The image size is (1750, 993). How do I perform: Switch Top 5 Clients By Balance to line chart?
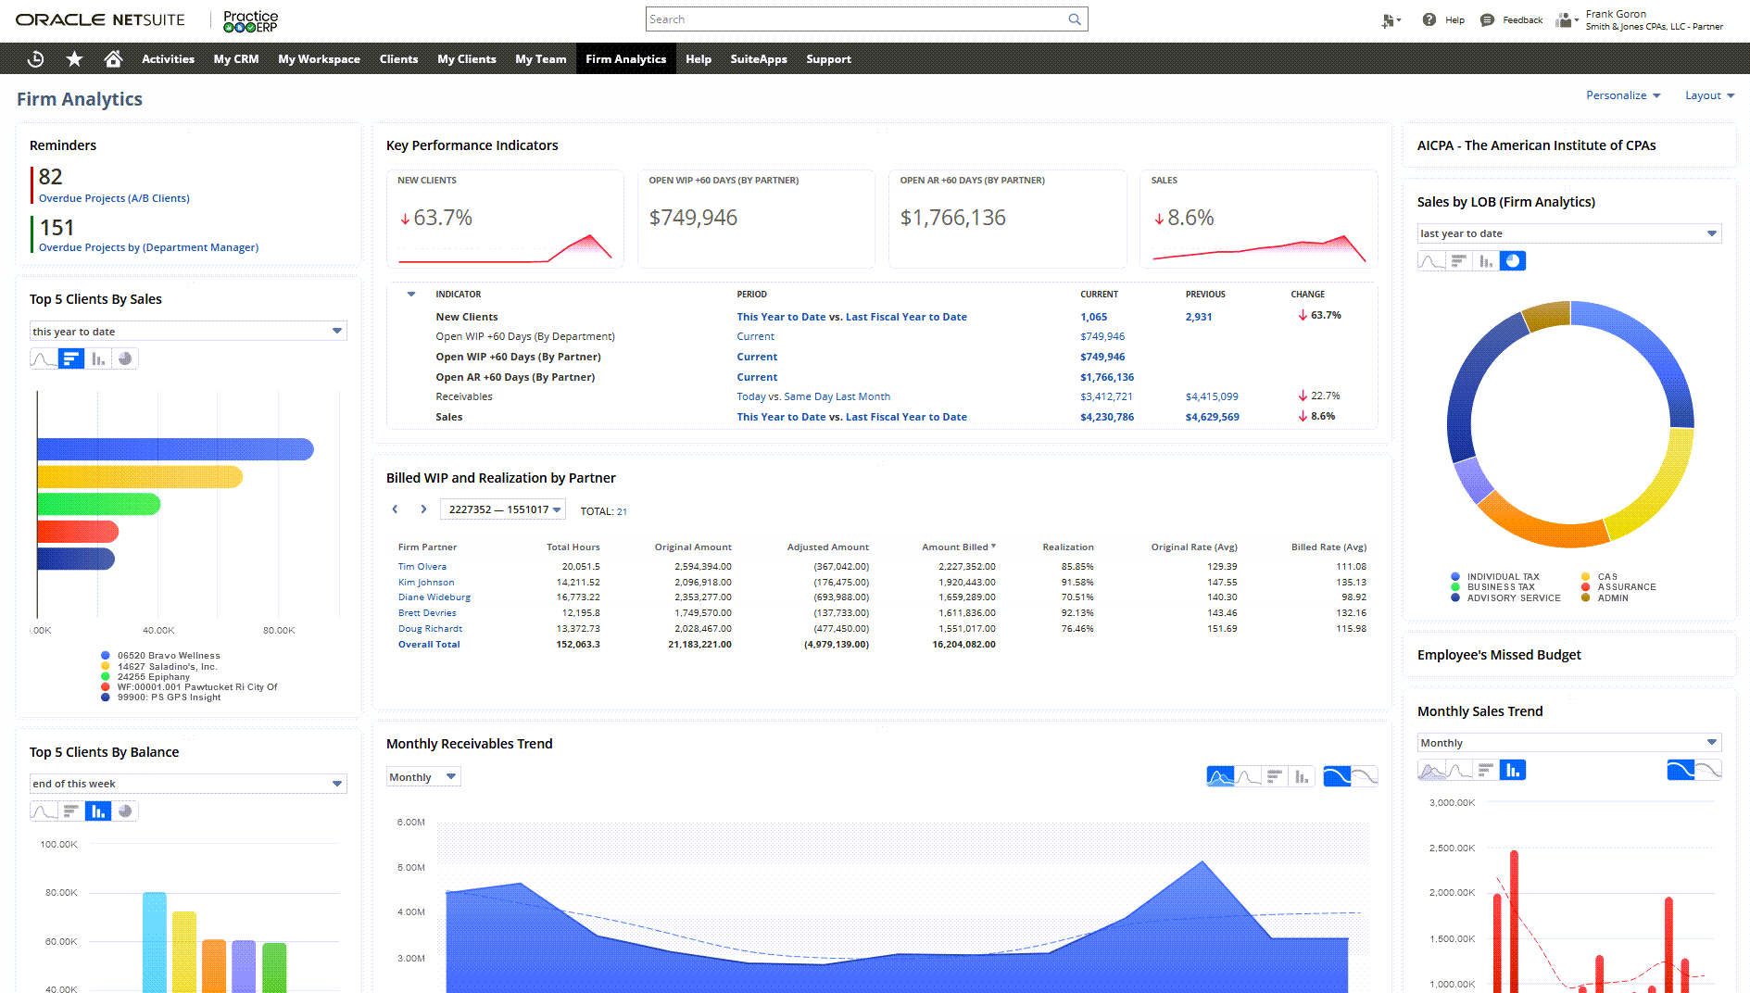[44, 811]
